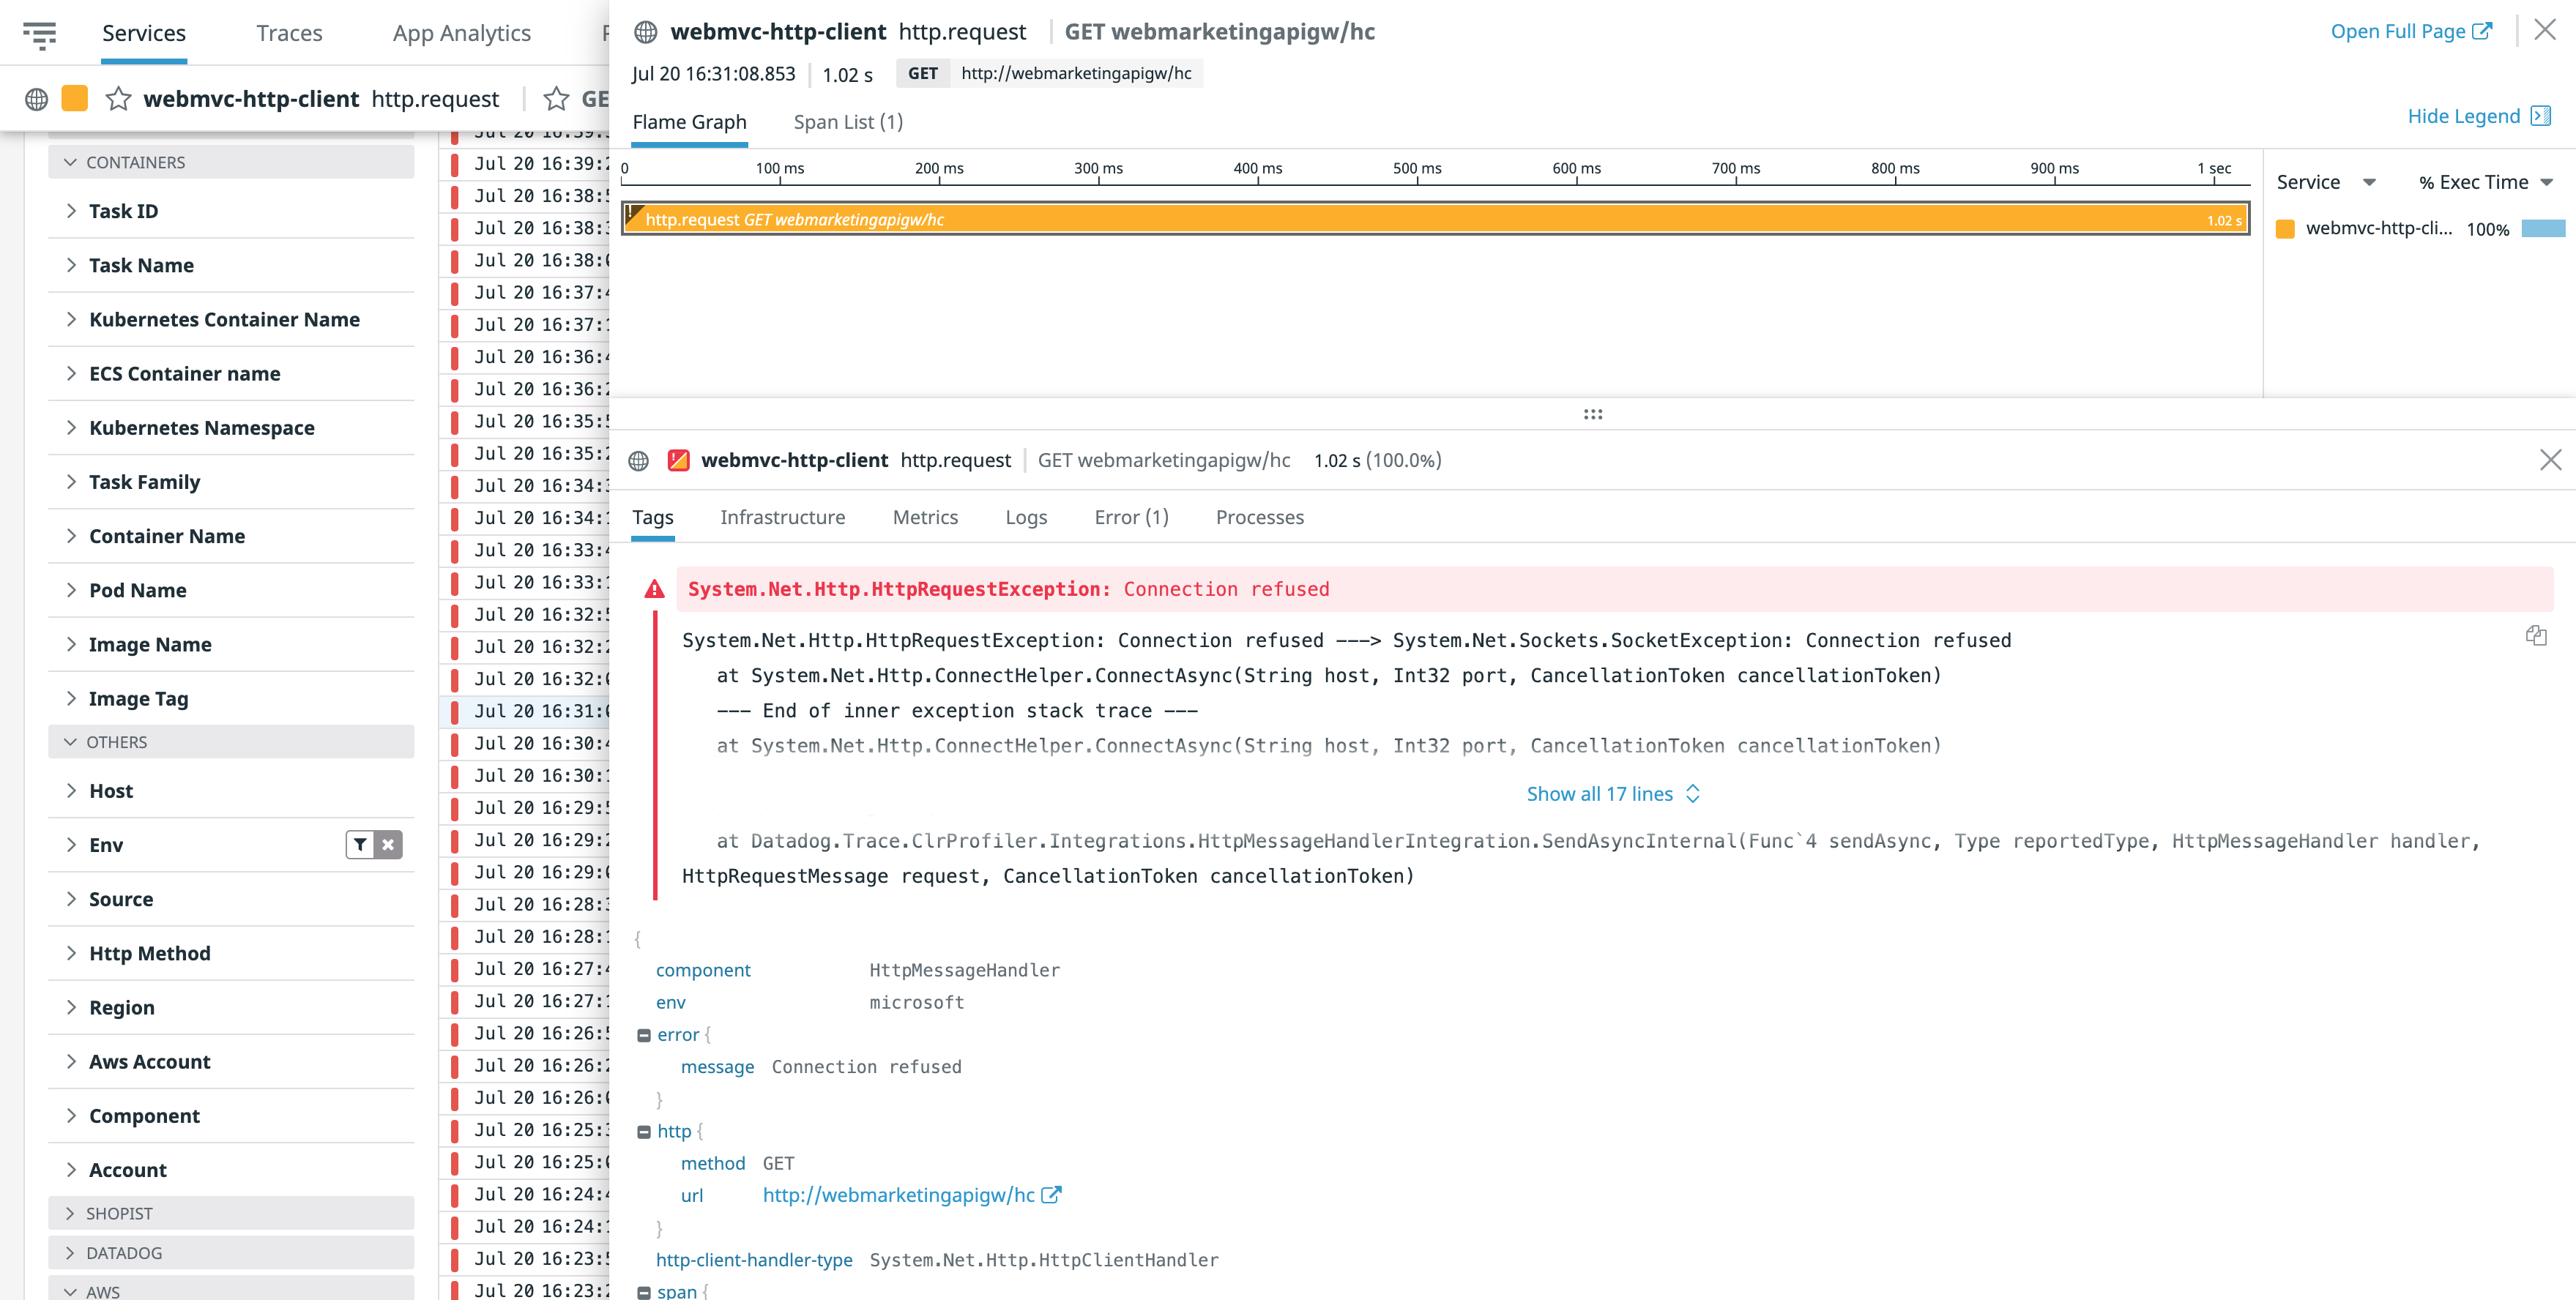Viewport: 2576px width, 1300px height.
Task: Click the orange color swatch for webmvc-http-client
Action: click(2286, 229)
